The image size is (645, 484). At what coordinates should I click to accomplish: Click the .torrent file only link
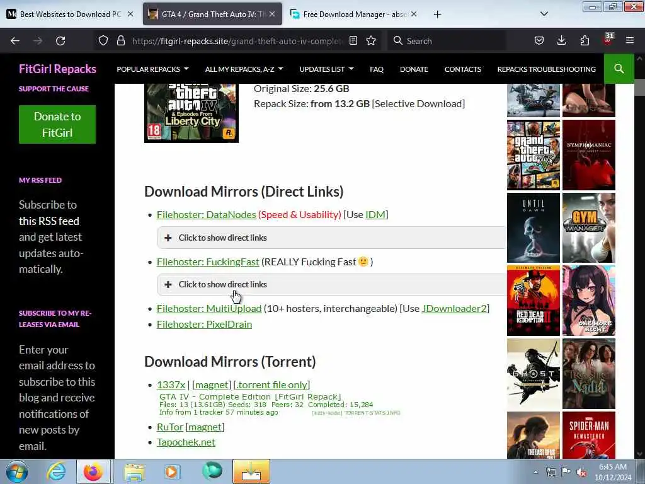(271, 384)
